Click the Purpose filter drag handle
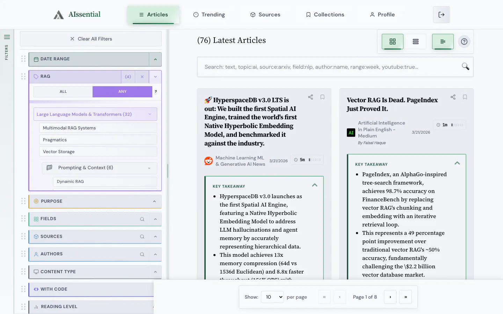This screenshot has height=314, width=503. [x=23, y=201]
